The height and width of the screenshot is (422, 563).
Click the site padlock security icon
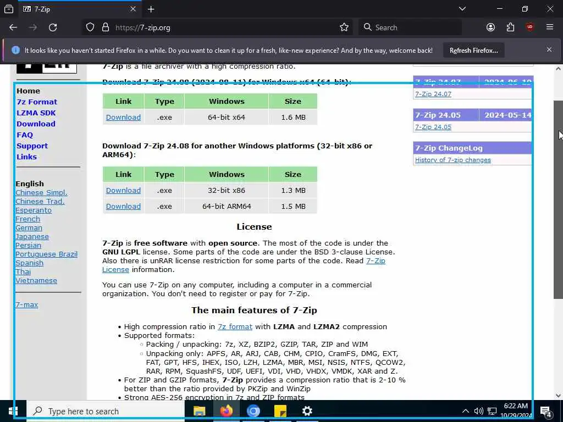[105, 27]
